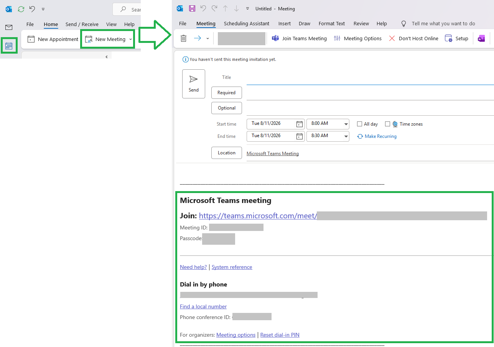Open the Mail view in the main Outlook sidebar
494x347 pixels.
(x=9, y=27)
